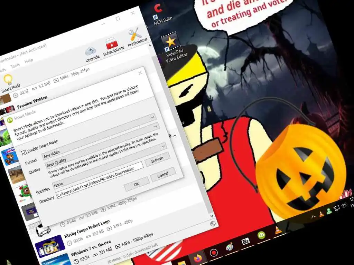Image resolution: width=354 pixels, height=265 pixels.
Task: Click the 0 daily downloads left status text
Action: pyautogui.click(x=140, y=250)
